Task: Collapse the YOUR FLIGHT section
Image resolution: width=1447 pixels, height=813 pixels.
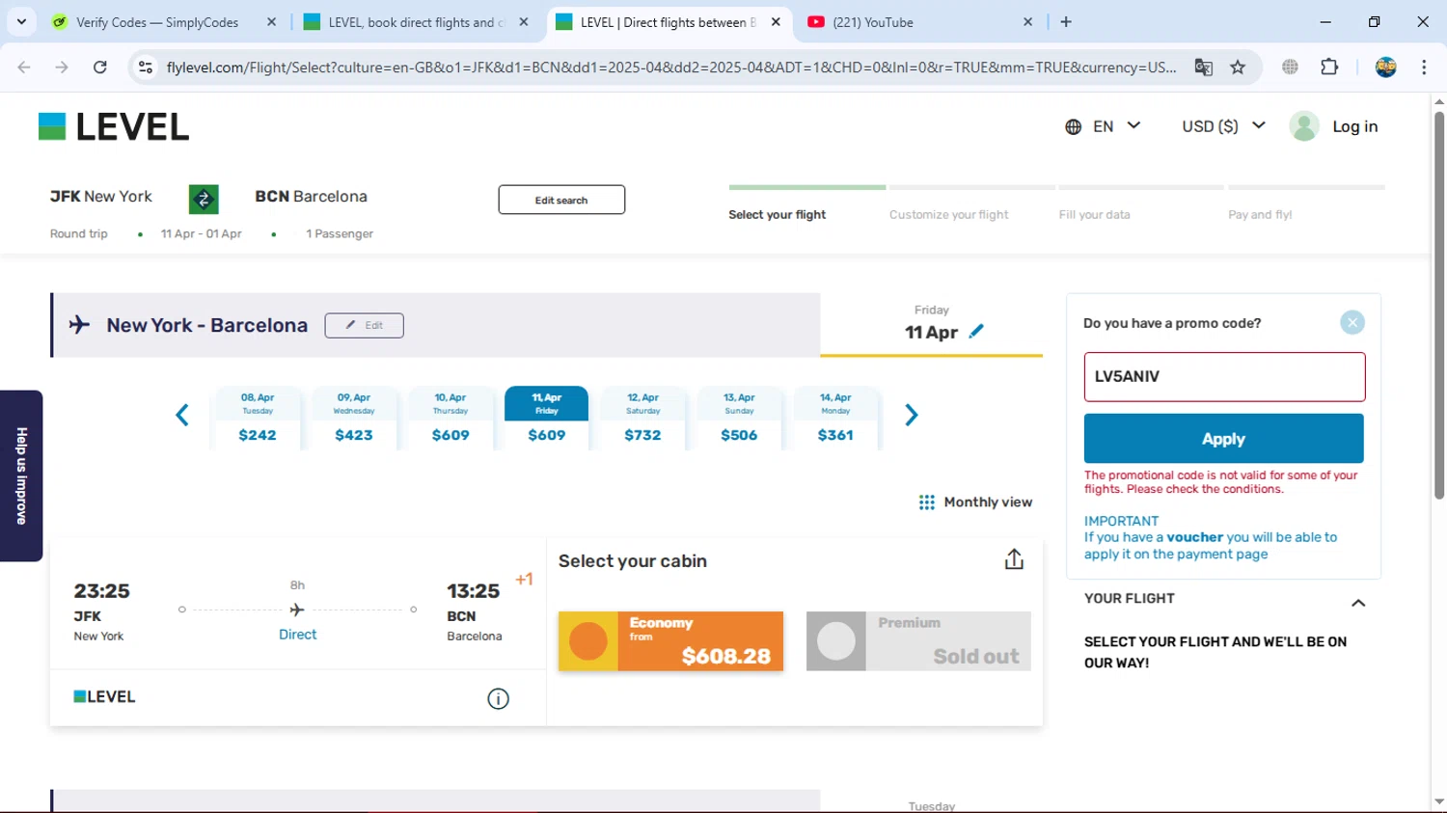Action: pos(1358,603)
